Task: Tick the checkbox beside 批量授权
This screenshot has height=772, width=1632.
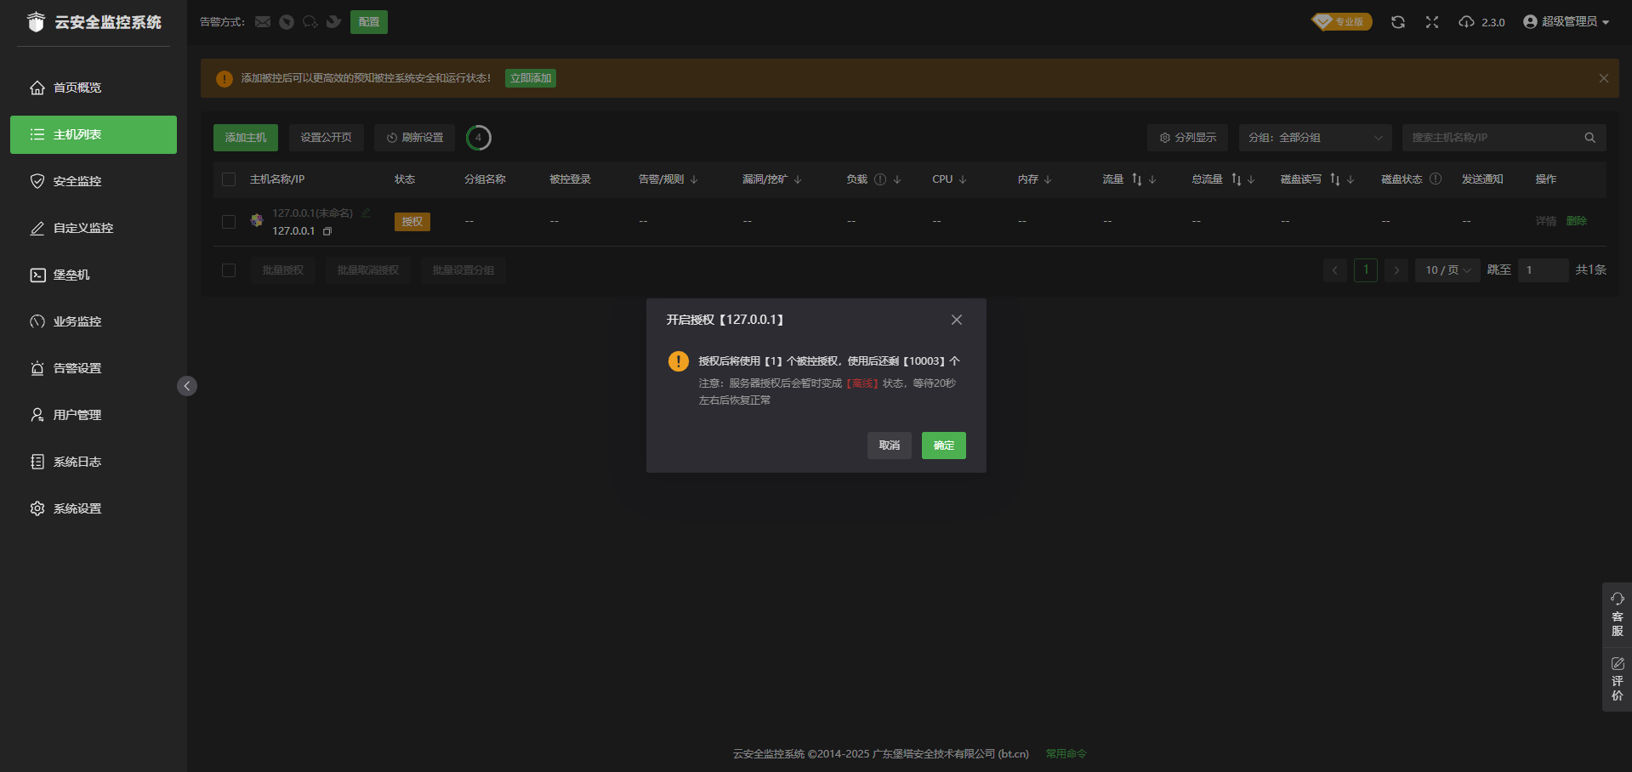Action: pos(229,270)
